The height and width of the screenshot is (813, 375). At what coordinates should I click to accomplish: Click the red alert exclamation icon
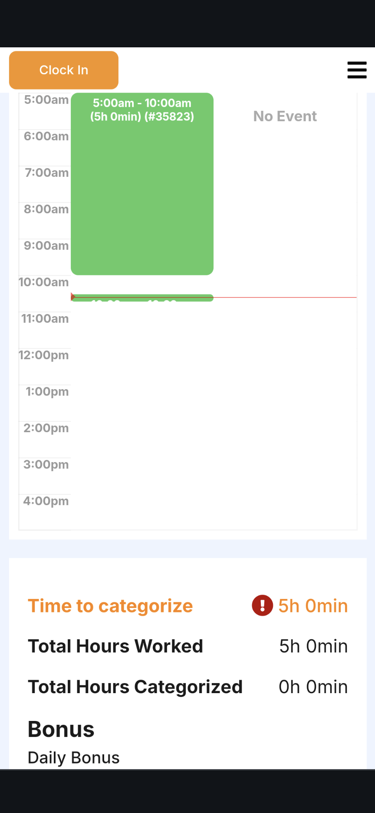(262, 605)
